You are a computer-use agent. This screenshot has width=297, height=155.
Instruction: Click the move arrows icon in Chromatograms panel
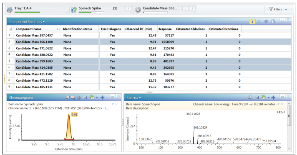102,97
